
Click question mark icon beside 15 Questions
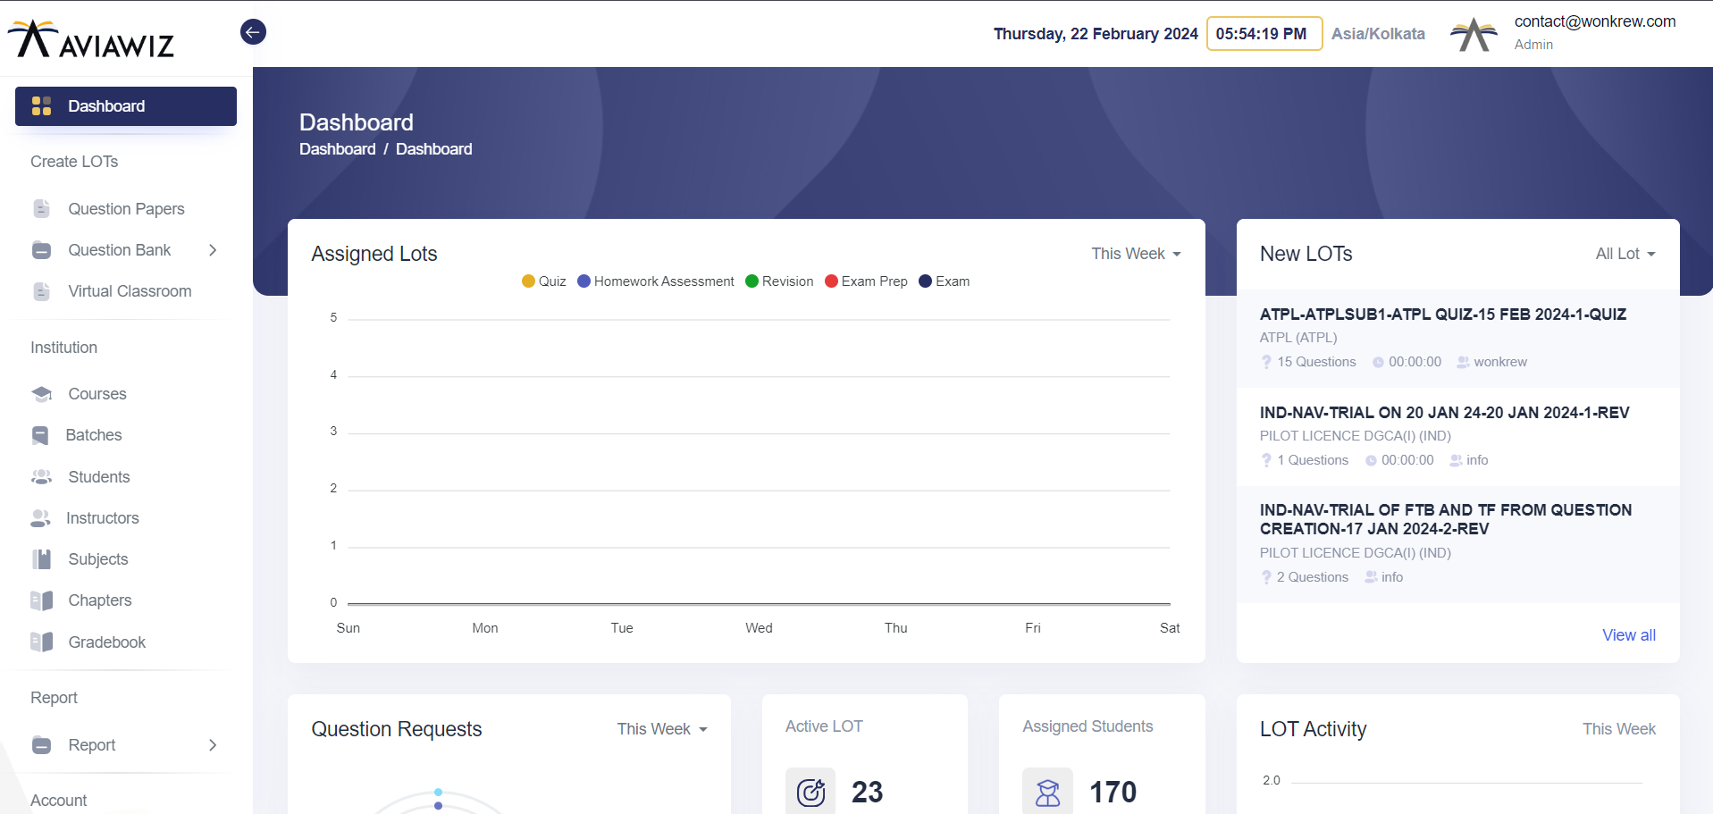(1266, 362)
